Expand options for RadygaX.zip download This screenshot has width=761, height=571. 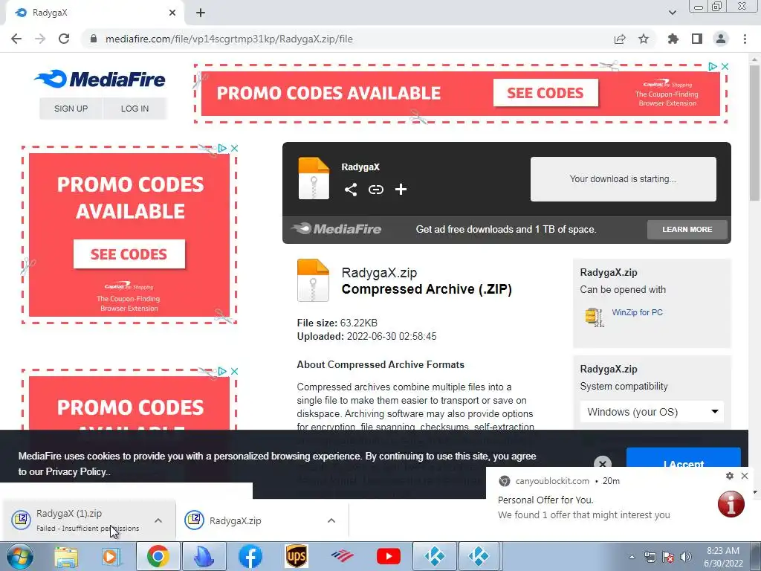[331, 520]
